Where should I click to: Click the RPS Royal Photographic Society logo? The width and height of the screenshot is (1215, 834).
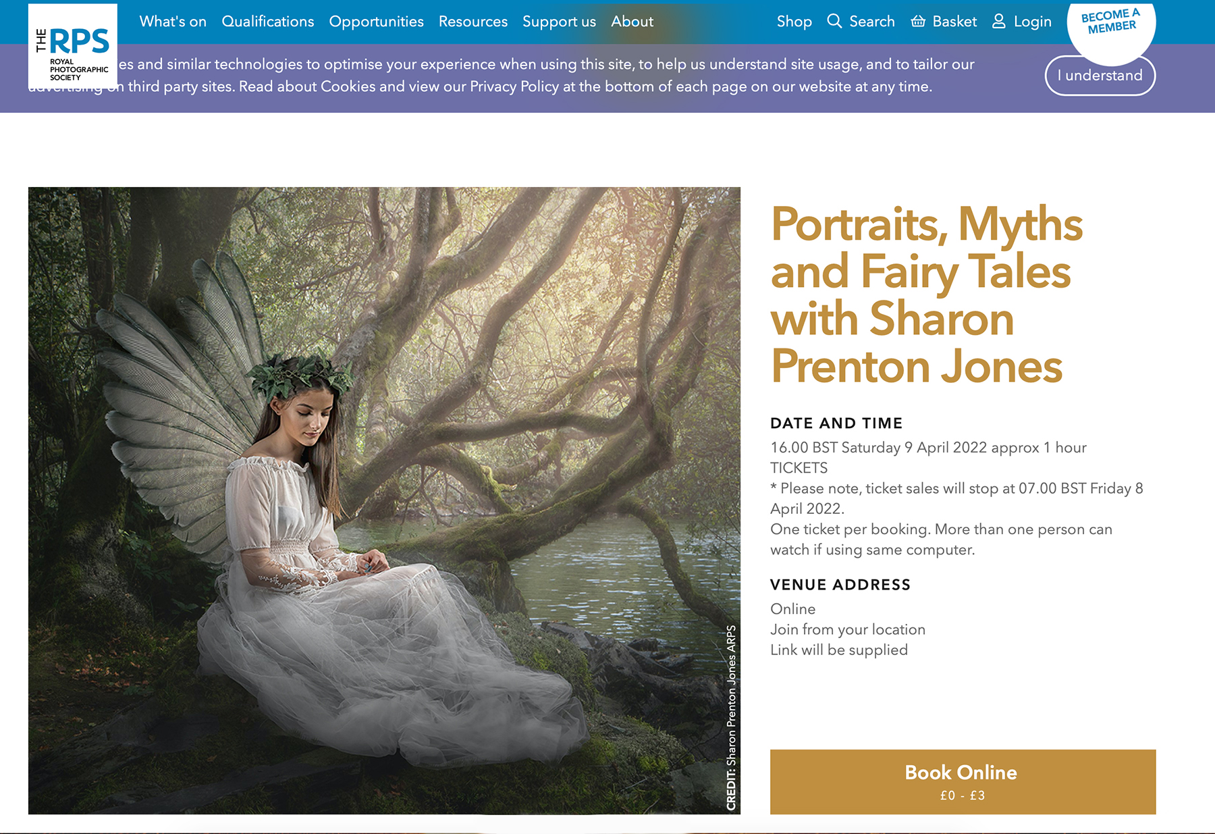click(73, 47)
